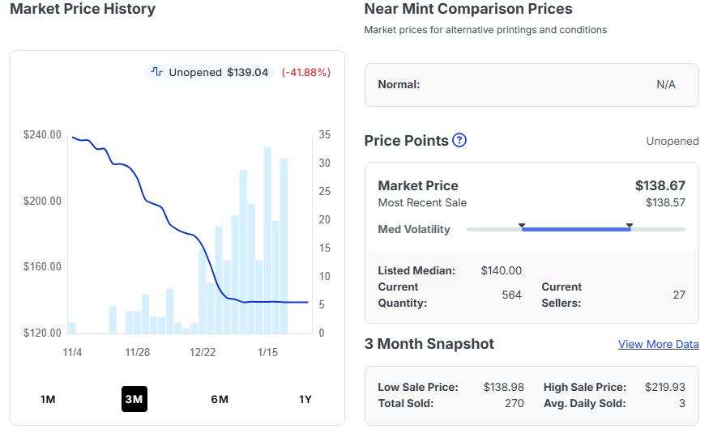Switch chart to 6M range
The width and height of the screenshot is (713, 433).
(x=220, y=399)
